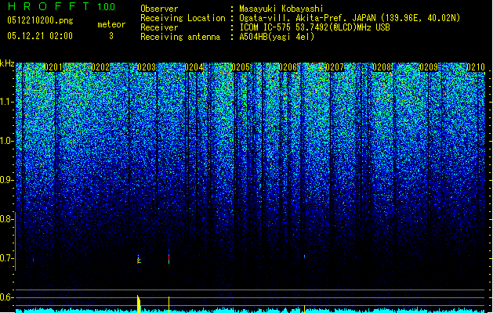Viewport: 493px width, 313px height.
Task: Click the 0.9 kHz axis tick label
Action: tap(7, 180)
